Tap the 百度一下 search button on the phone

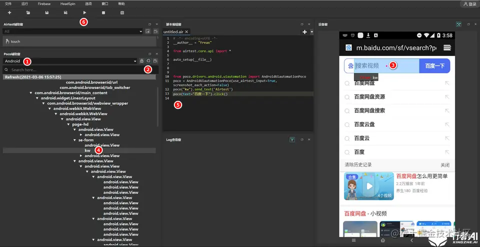tap(434, 66)
